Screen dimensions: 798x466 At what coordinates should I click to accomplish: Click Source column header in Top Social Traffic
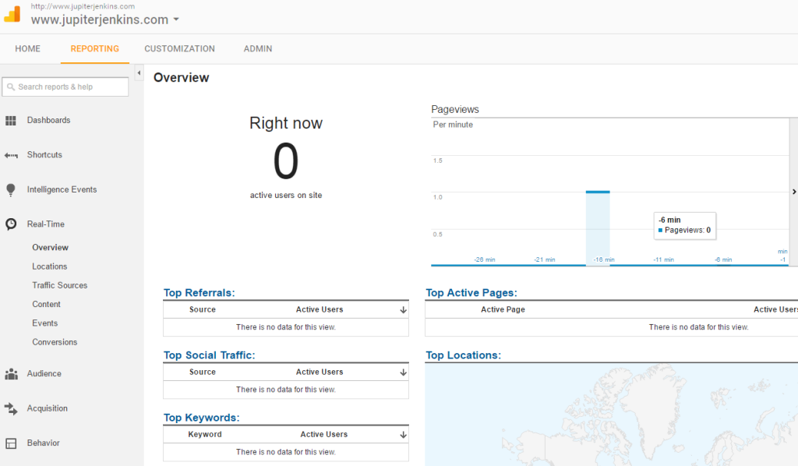click(x=203, y=372)
